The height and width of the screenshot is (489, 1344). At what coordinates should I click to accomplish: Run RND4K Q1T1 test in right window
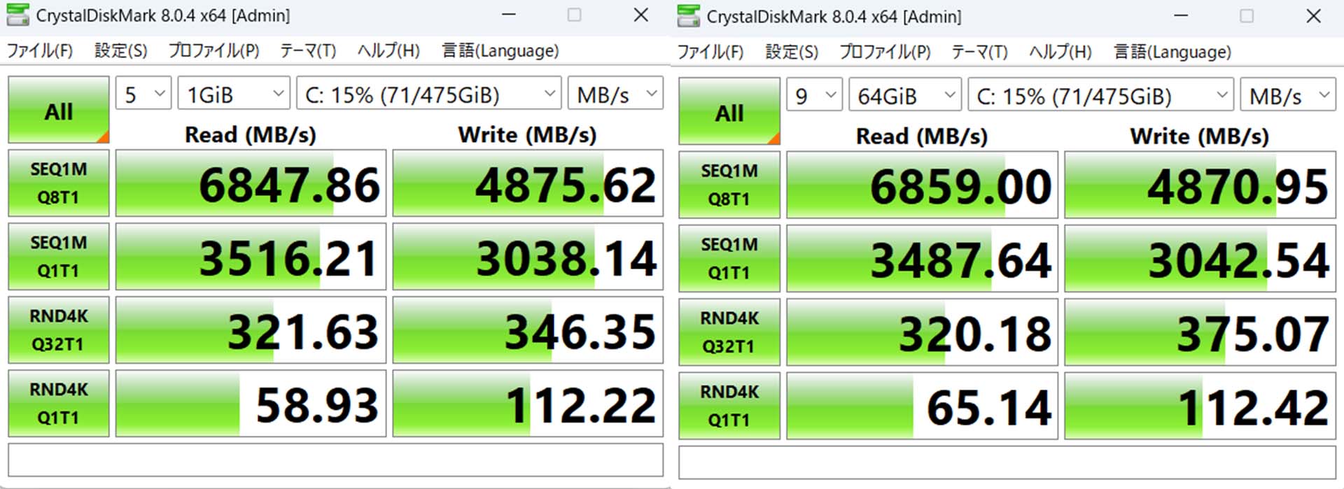(x=729, y=406)
